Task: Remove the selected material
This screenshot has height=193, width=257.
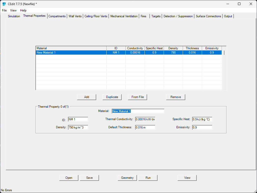Action: (x=176, y=97)
